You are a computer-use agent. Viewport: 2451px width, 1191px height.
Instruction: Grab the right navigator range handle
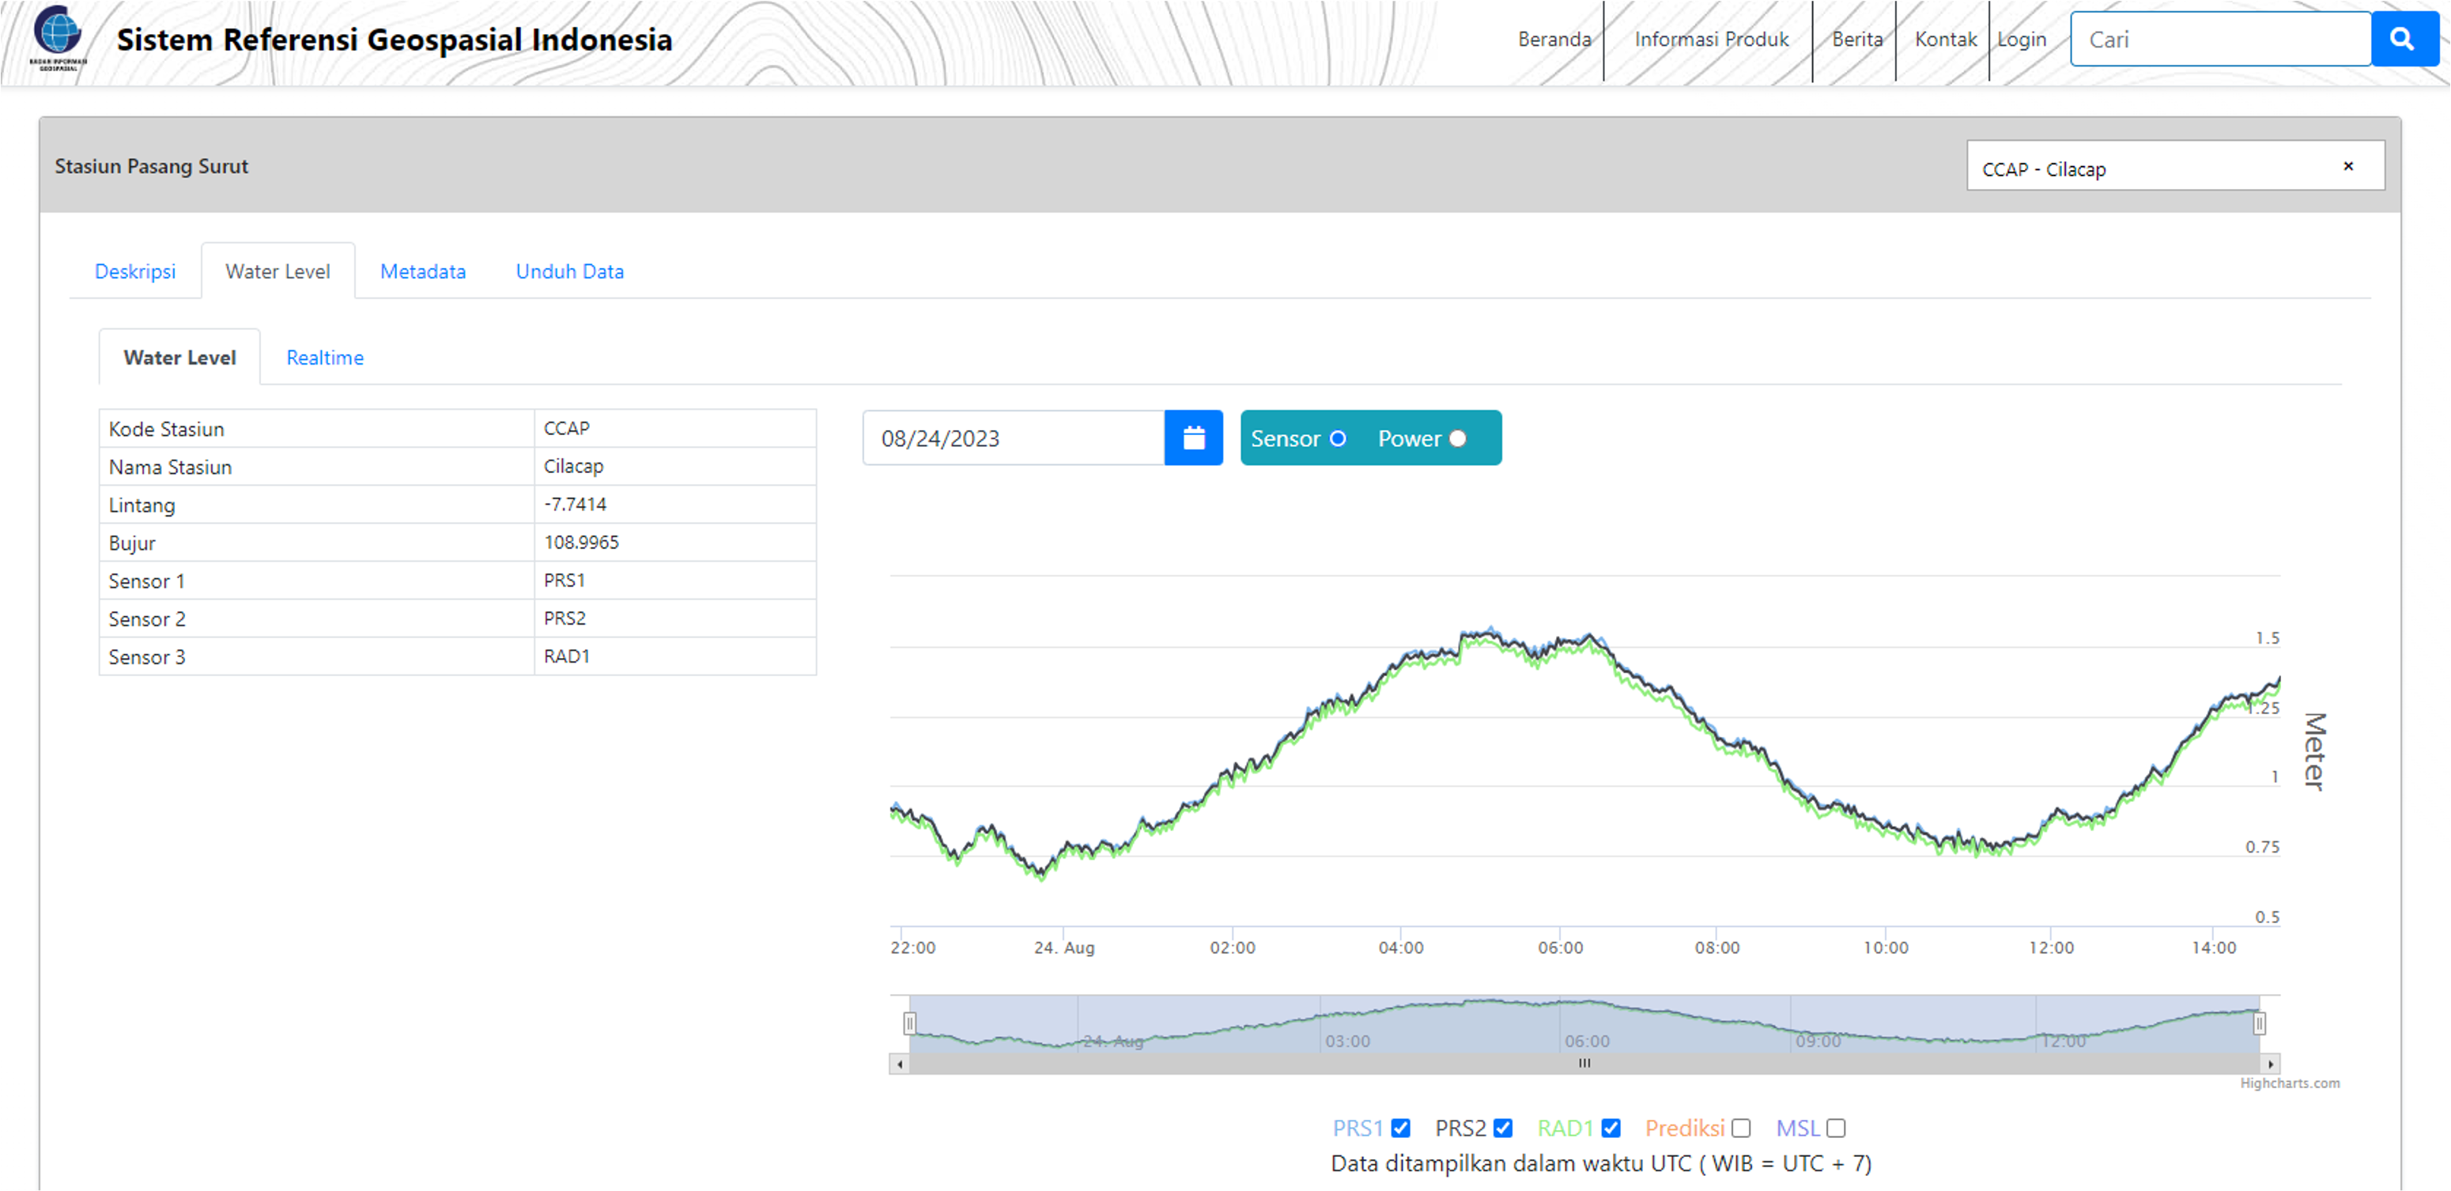pos(2259,1023)
